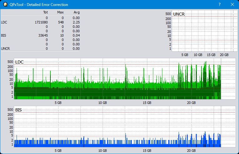Click the 20 GB label under BIS graph
The width and height of the screenshot is (239, 154).
[x=191, y=151]
